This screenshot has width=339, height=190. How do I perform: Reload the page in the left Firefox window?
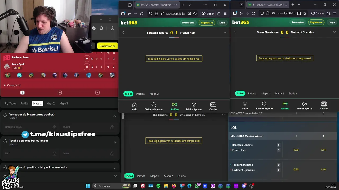click(142, 14)
